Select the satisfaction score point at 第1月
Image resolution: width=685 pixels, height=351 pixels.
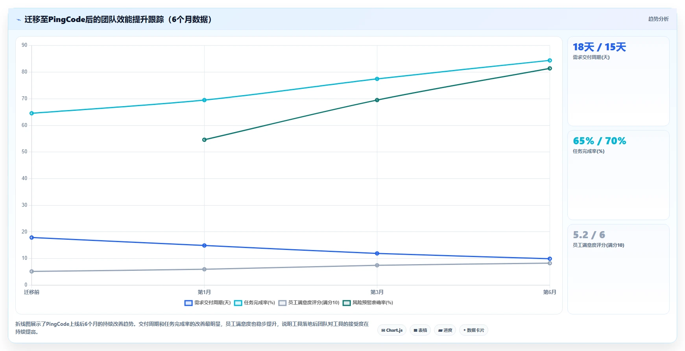[x=204, y=269]
